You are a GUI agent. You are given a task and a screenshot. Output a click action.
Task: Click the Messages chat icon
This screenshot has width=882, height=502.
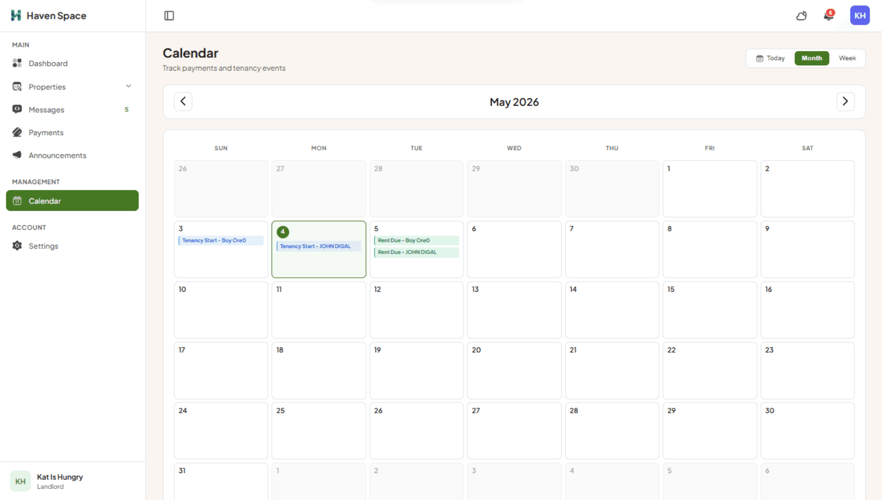pos(17,109)
